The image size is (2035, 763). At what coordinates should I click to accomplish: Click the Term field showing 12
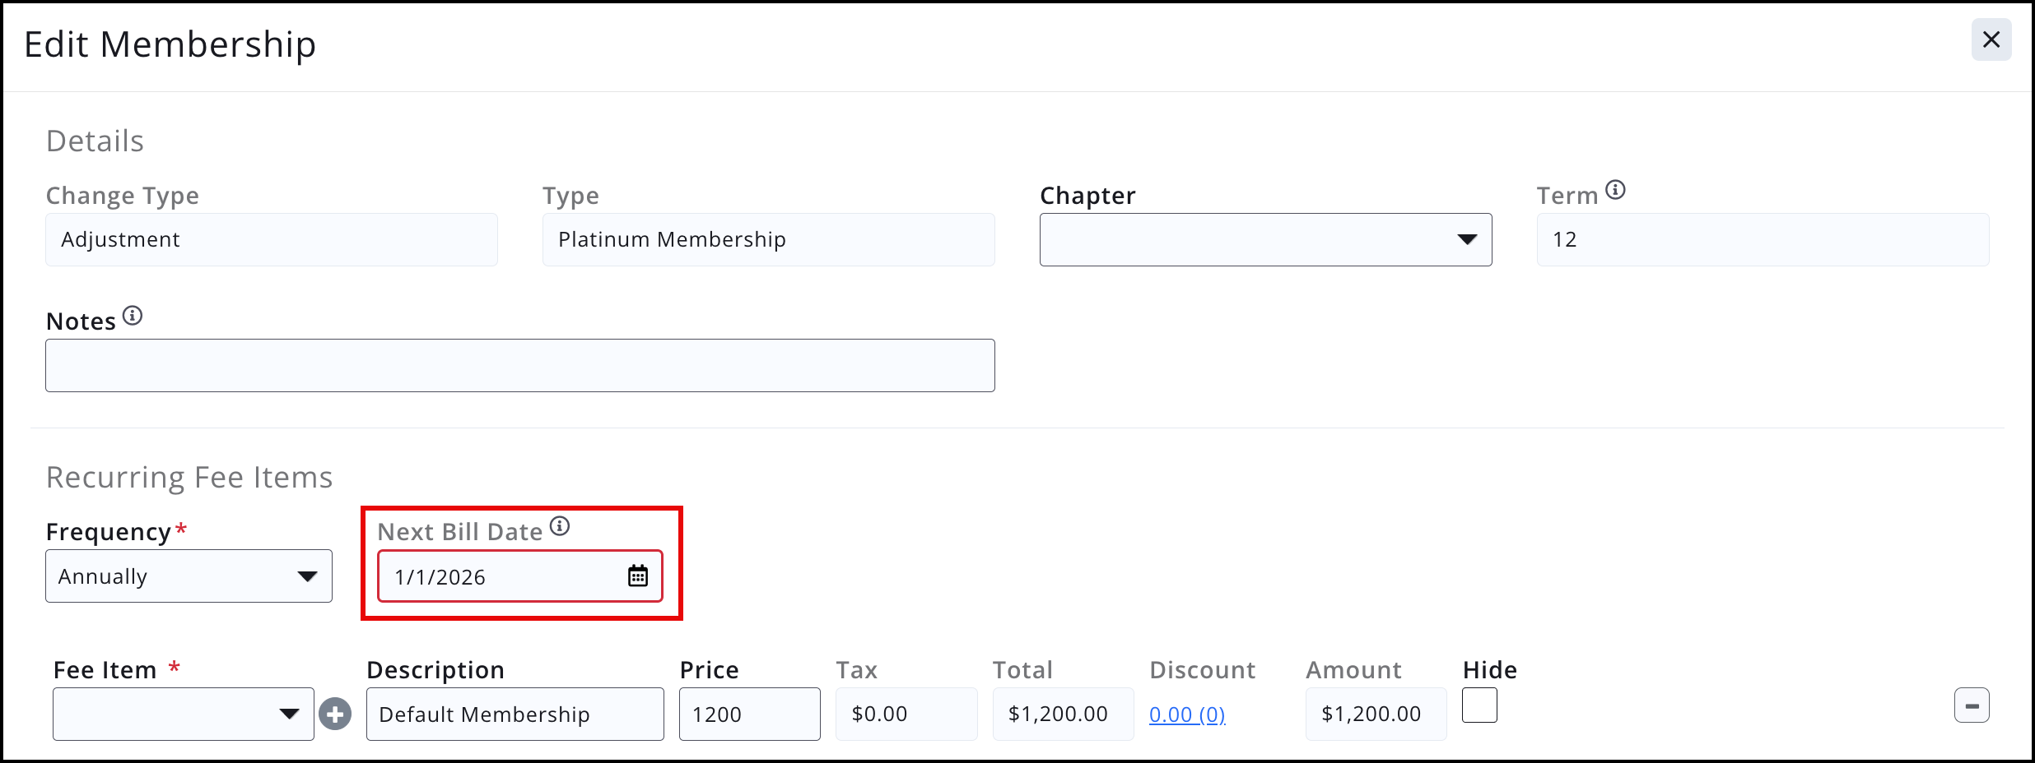(1763, 239)
